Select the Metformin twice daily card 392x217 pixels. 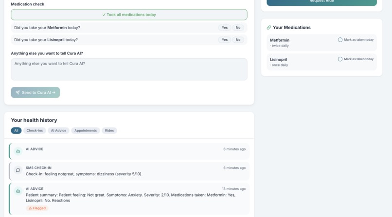(x=322, y=43)
